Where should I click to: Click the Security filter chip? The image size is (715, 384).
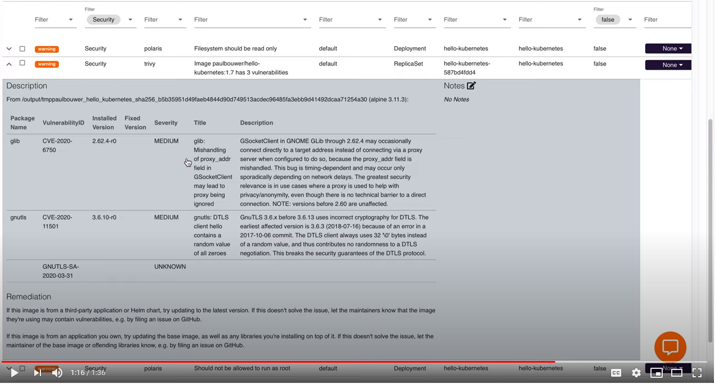[x=103, y=20]
